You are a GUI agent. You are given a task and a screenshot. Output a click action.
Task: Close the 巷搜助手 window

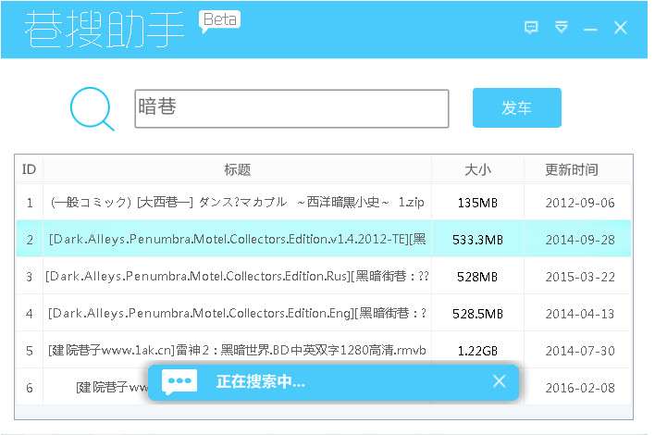pos(621,28)
